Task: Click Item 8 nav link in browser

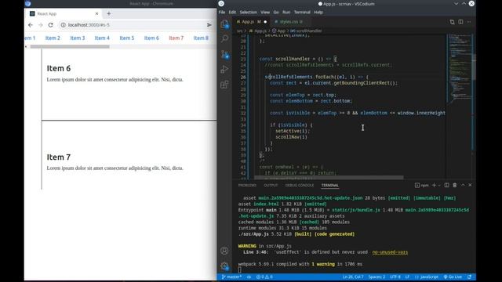Action: click(201, 38)
